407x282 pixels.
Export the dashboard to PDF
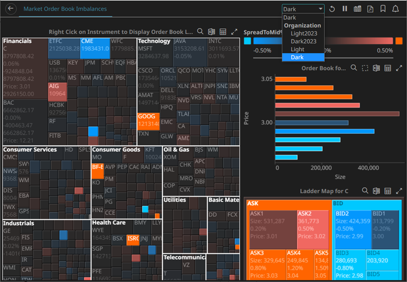coord(370,9)
